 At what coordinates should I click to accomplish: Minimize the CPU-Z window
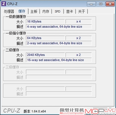pos(91,4)
